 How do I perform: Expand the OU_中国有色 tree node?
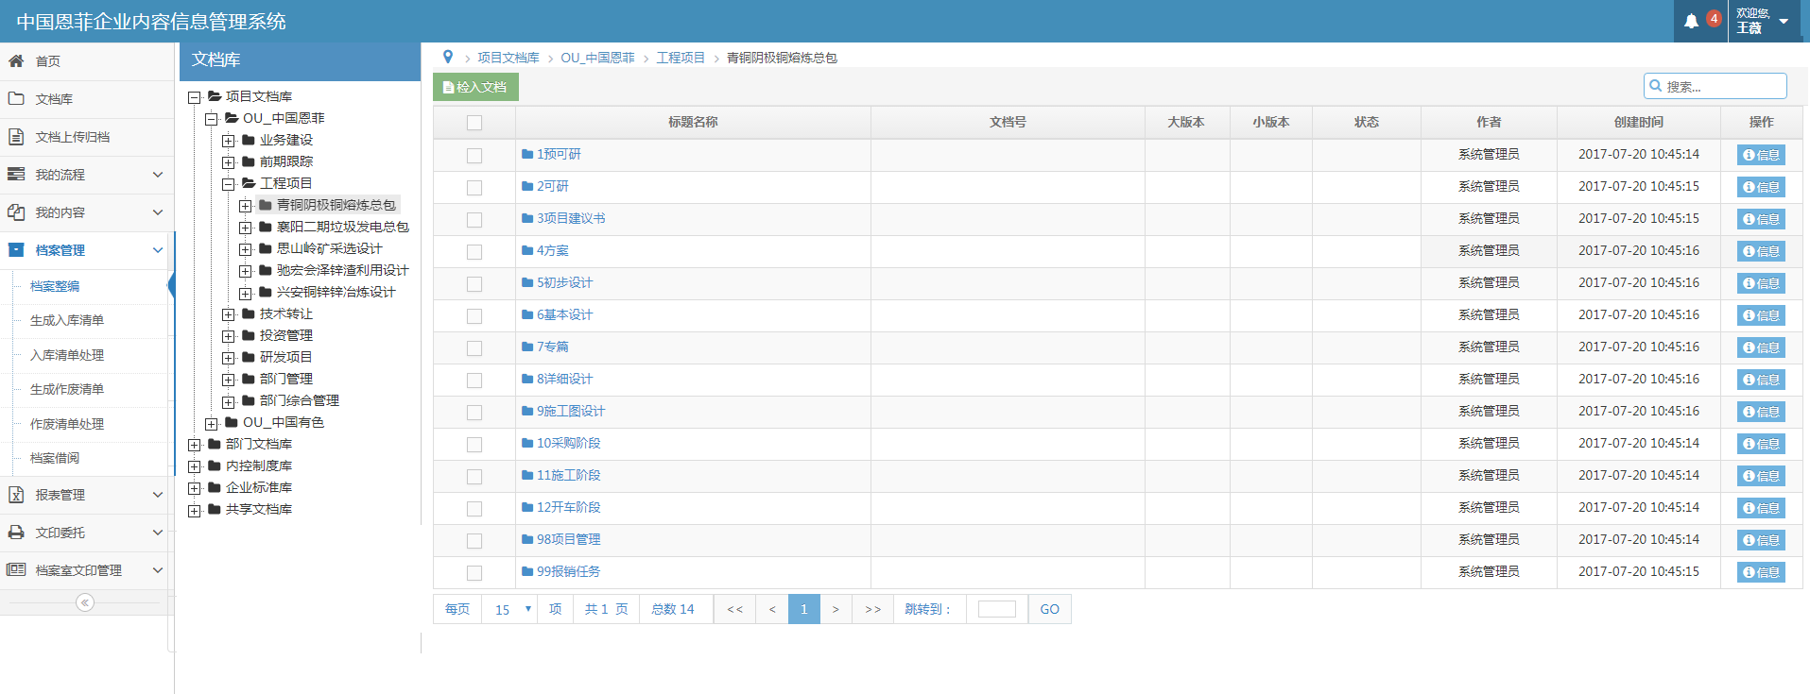211,423
